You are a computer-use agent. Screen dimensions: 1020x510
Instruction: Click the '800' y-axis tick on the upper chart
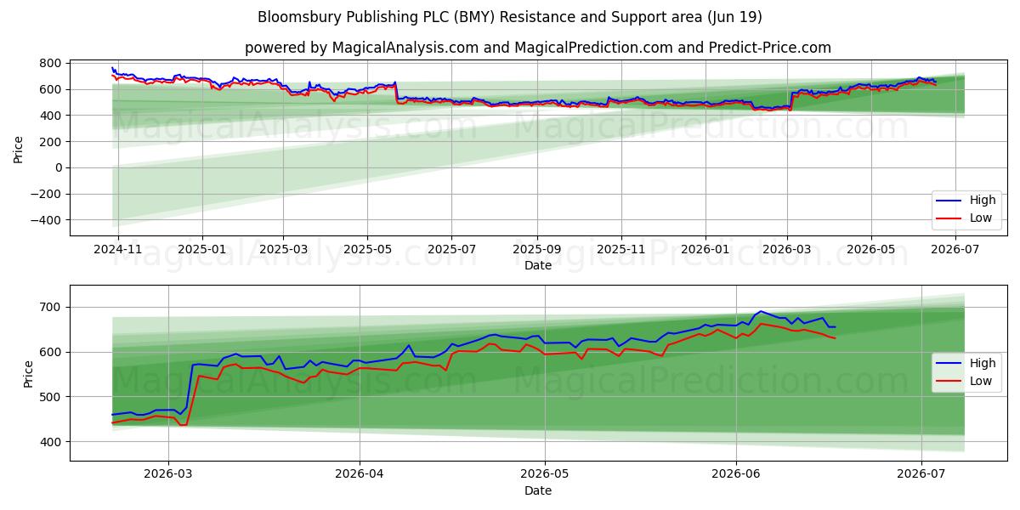[50, 63]
